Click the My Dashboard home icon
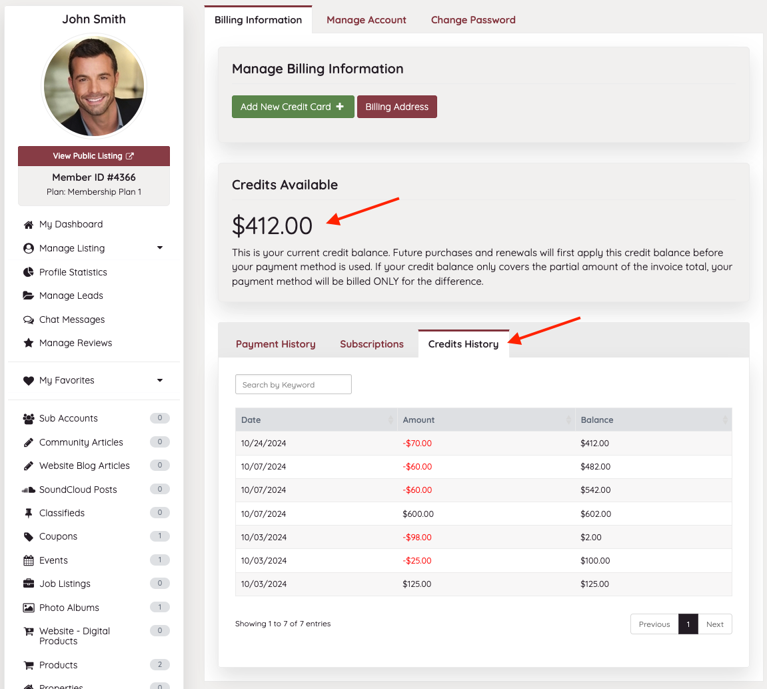 click(x=29, y=225)
